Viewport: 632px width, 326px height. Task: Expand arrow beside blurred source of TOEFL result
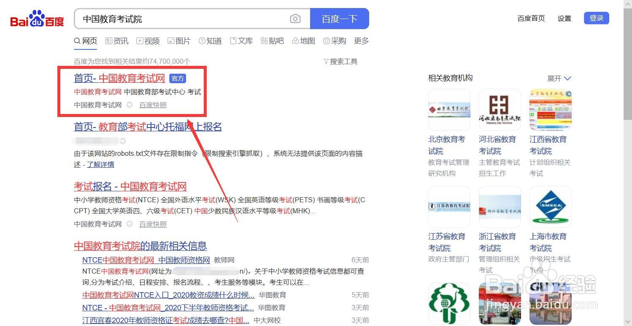[123, 141]
